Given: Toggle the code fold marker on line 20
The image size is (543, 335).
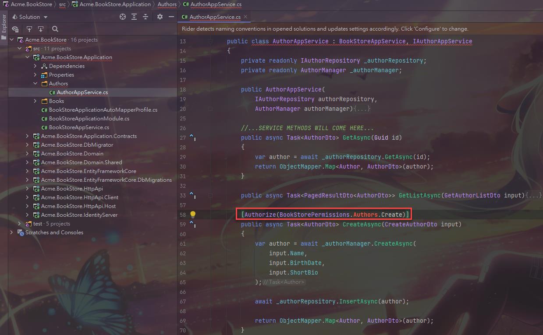Looking at the screenshot, I should [x=210, y=109].
